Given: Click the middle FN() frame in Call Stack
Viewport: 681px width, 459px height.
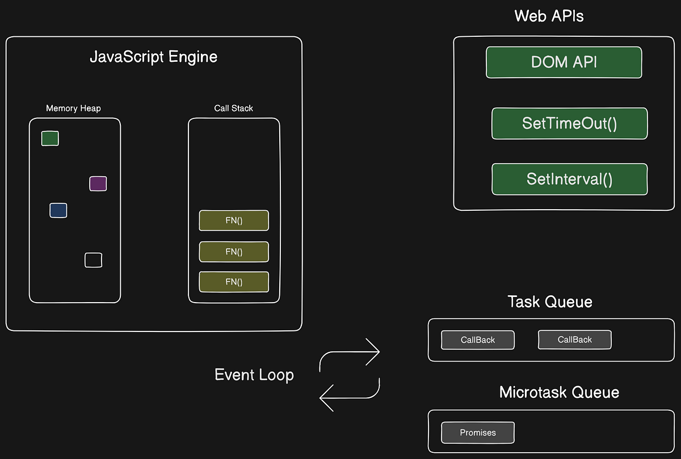Looking at the screenshot, I should click(x=233, y=252).
